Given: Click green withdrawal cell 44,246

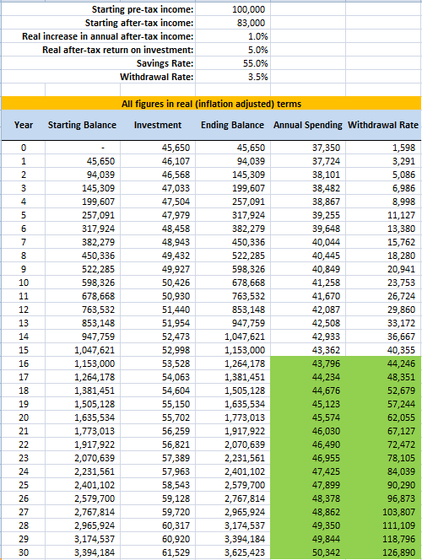Looking at the screenshot, I should 401,363.
